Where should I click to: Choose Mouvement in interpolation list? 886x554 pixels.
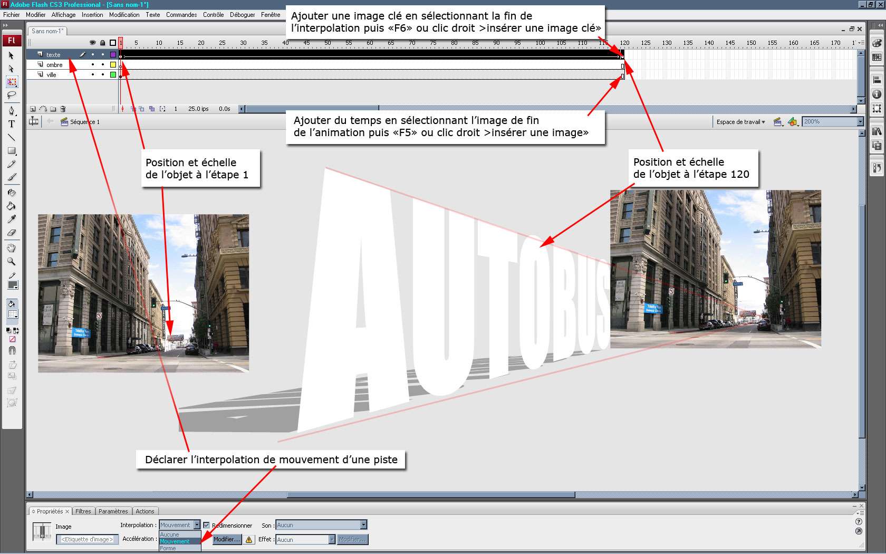pos(180,541)
